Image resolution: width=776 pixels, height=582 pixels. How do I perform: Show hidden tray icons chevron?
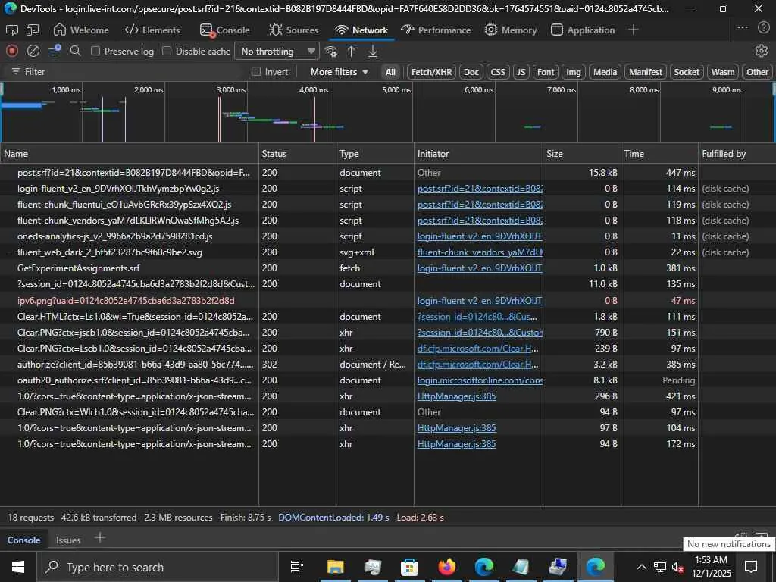641,567
